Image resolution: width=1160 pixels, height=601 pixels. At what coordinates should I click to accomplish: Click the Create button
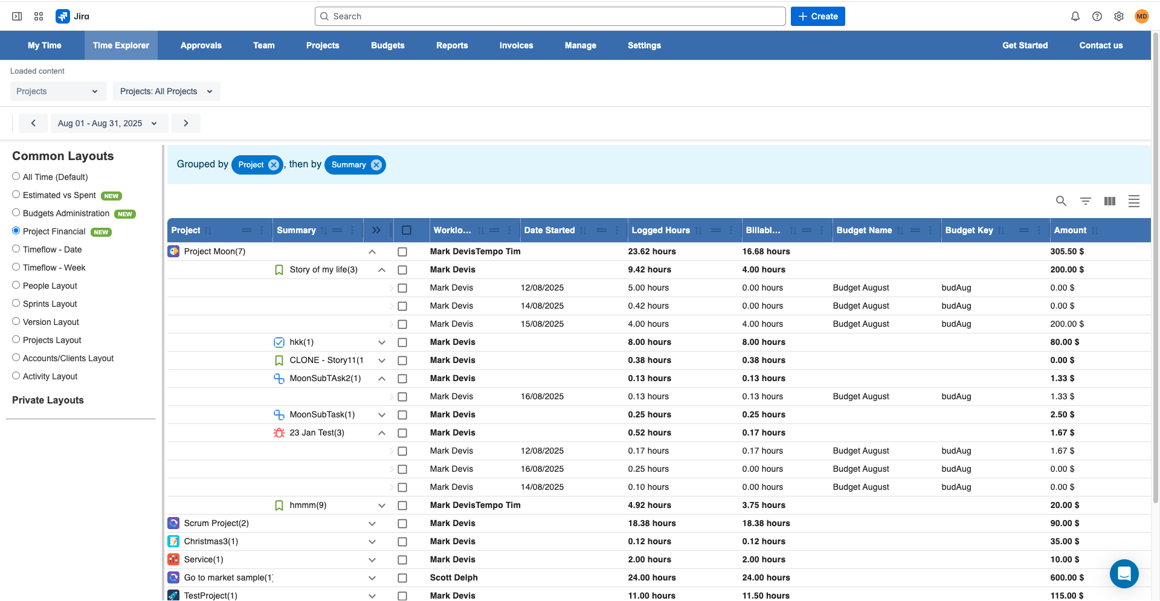point(818,16)
